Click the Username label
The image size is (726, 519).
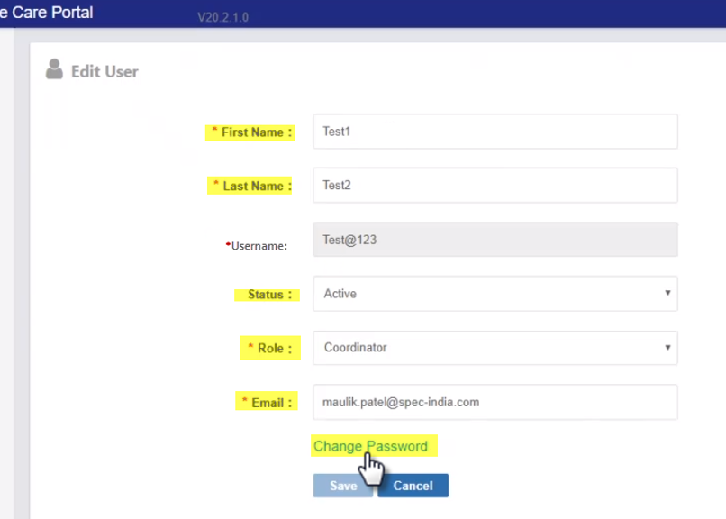tap(257, 245)
